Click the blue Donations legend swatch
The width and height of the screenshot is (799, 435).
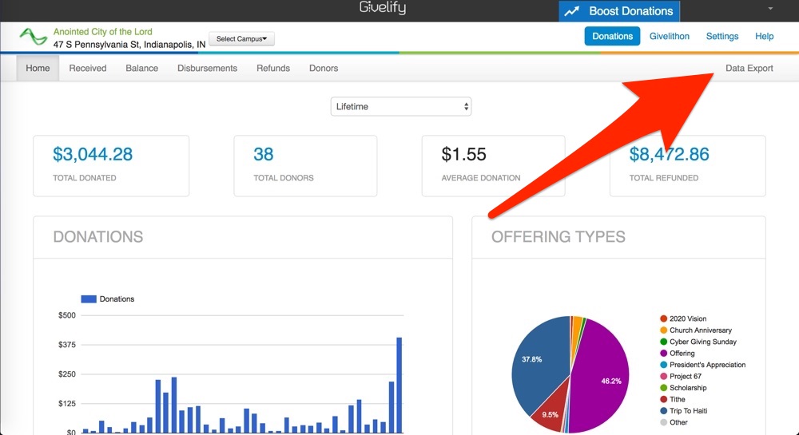[89, 299]
